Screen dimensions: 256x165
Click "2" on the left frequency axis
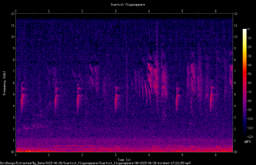(x=14, y=129)
